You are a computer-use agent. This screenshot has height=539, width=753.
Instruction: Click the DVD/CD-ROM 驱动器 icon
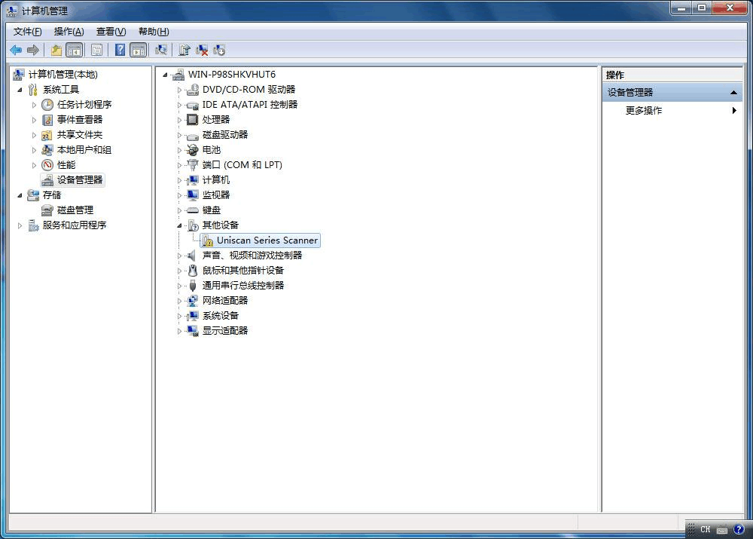pos(193,90)
